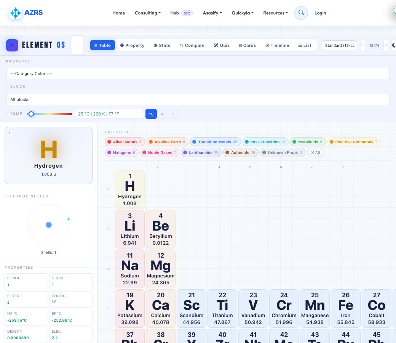The image size is (396, 343).
Task: Select the Vanadium element tile
Action: [253, 309]
